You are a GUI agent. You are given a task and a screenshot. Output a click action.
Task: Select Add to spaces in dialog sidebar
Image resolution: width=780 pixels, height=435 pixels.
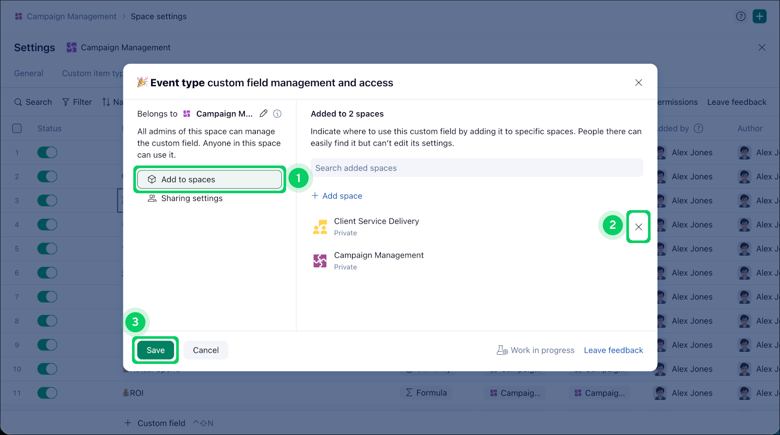click(210, 179)
